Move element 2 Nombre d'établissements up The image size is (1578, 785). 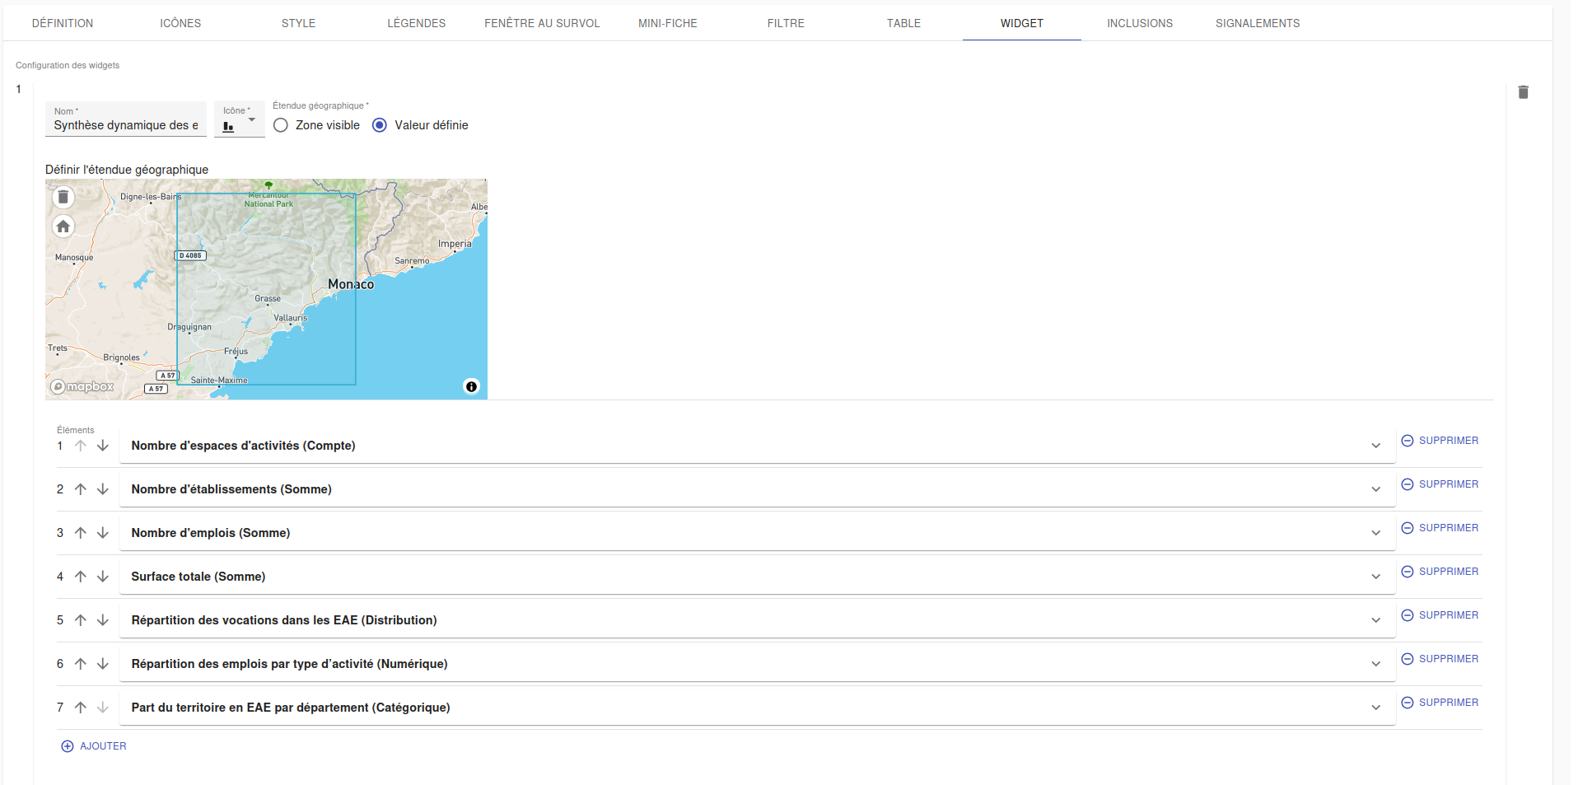click(x=81, y=489)
